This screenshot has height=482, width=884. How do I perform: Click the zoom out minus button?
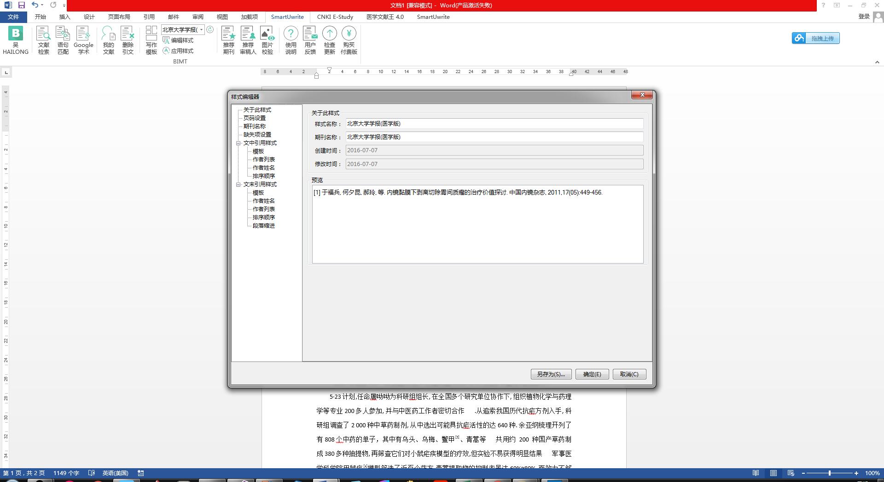[803, 473]
